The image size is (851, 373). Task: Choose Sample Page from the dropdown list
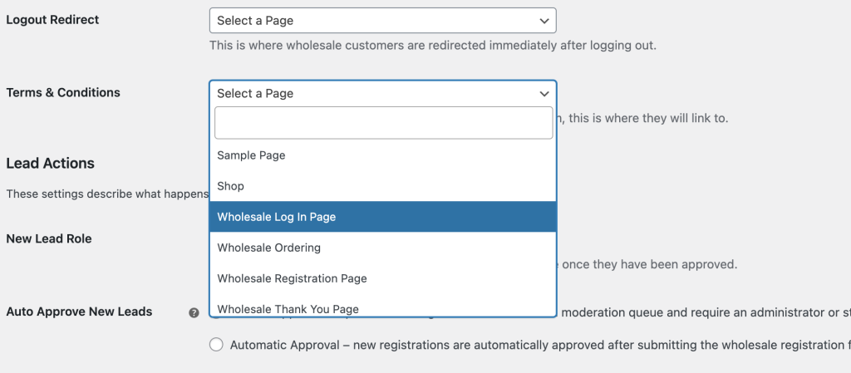click(251, 155)
